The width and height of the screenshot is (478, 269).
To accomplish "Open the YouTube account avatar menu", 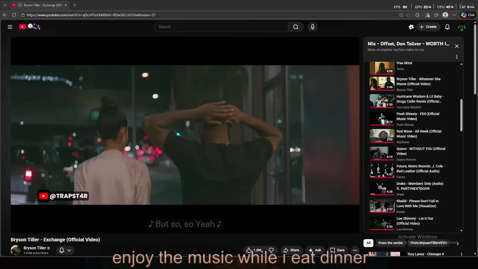I will (x=462, y=27).
